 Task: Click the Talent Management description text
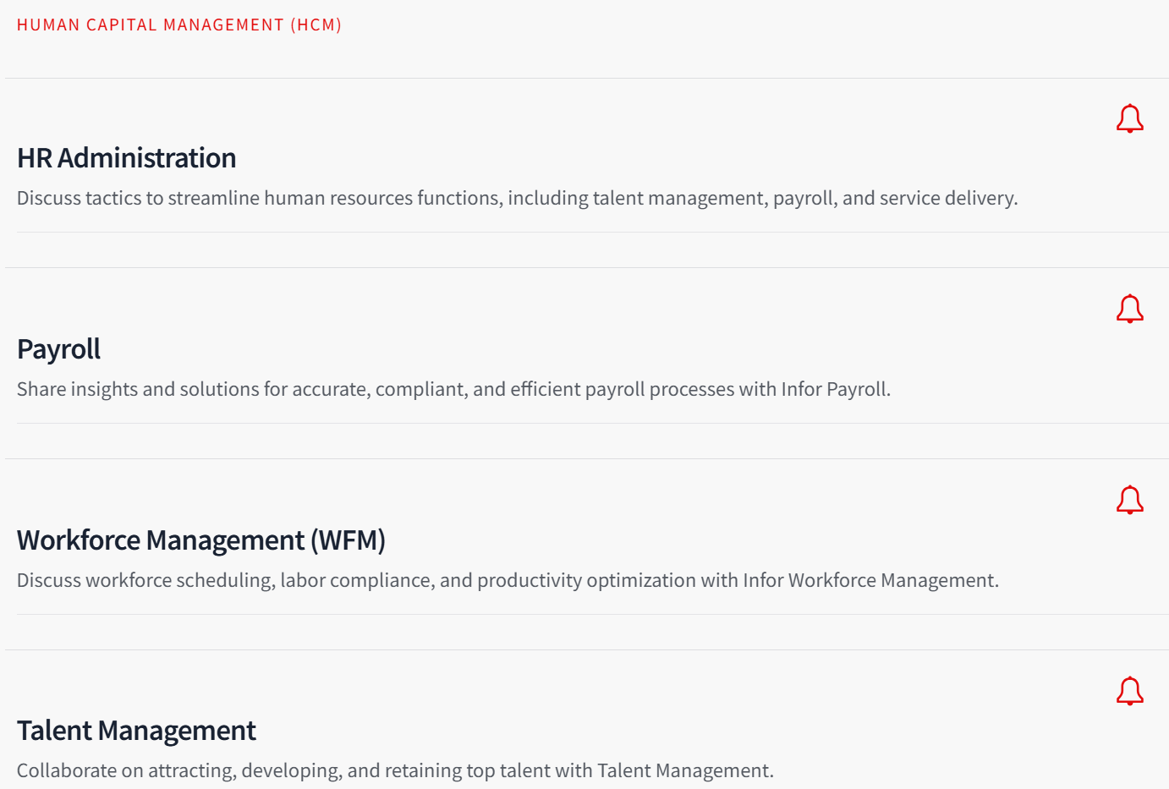(395, 770)
